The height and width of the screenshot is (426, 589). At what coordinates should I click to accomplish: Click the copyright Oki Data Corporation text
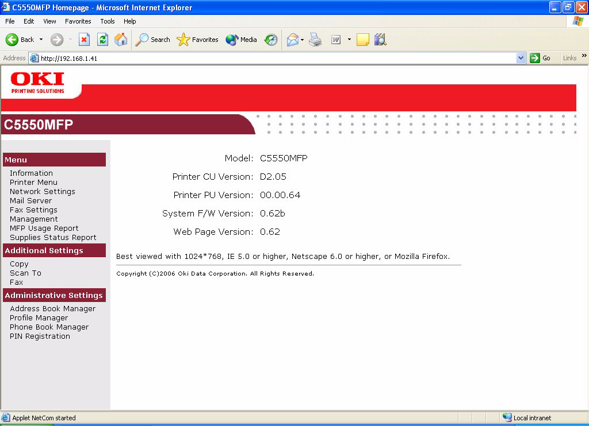[x=215, y=274]
